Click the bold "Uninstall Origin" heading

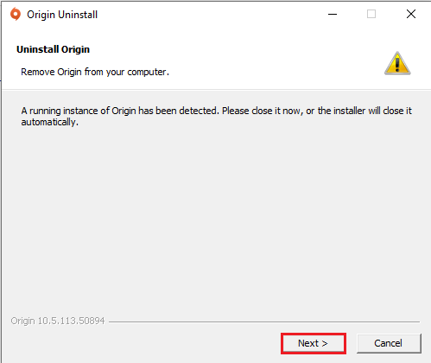pos(53,49)
